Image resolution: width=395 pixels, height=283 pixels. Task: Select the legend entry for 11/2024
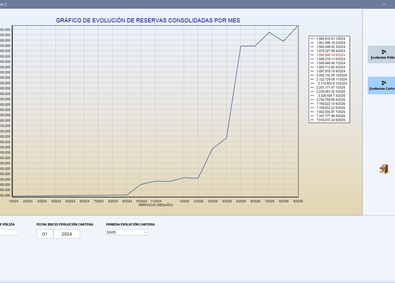coord(329,79)
